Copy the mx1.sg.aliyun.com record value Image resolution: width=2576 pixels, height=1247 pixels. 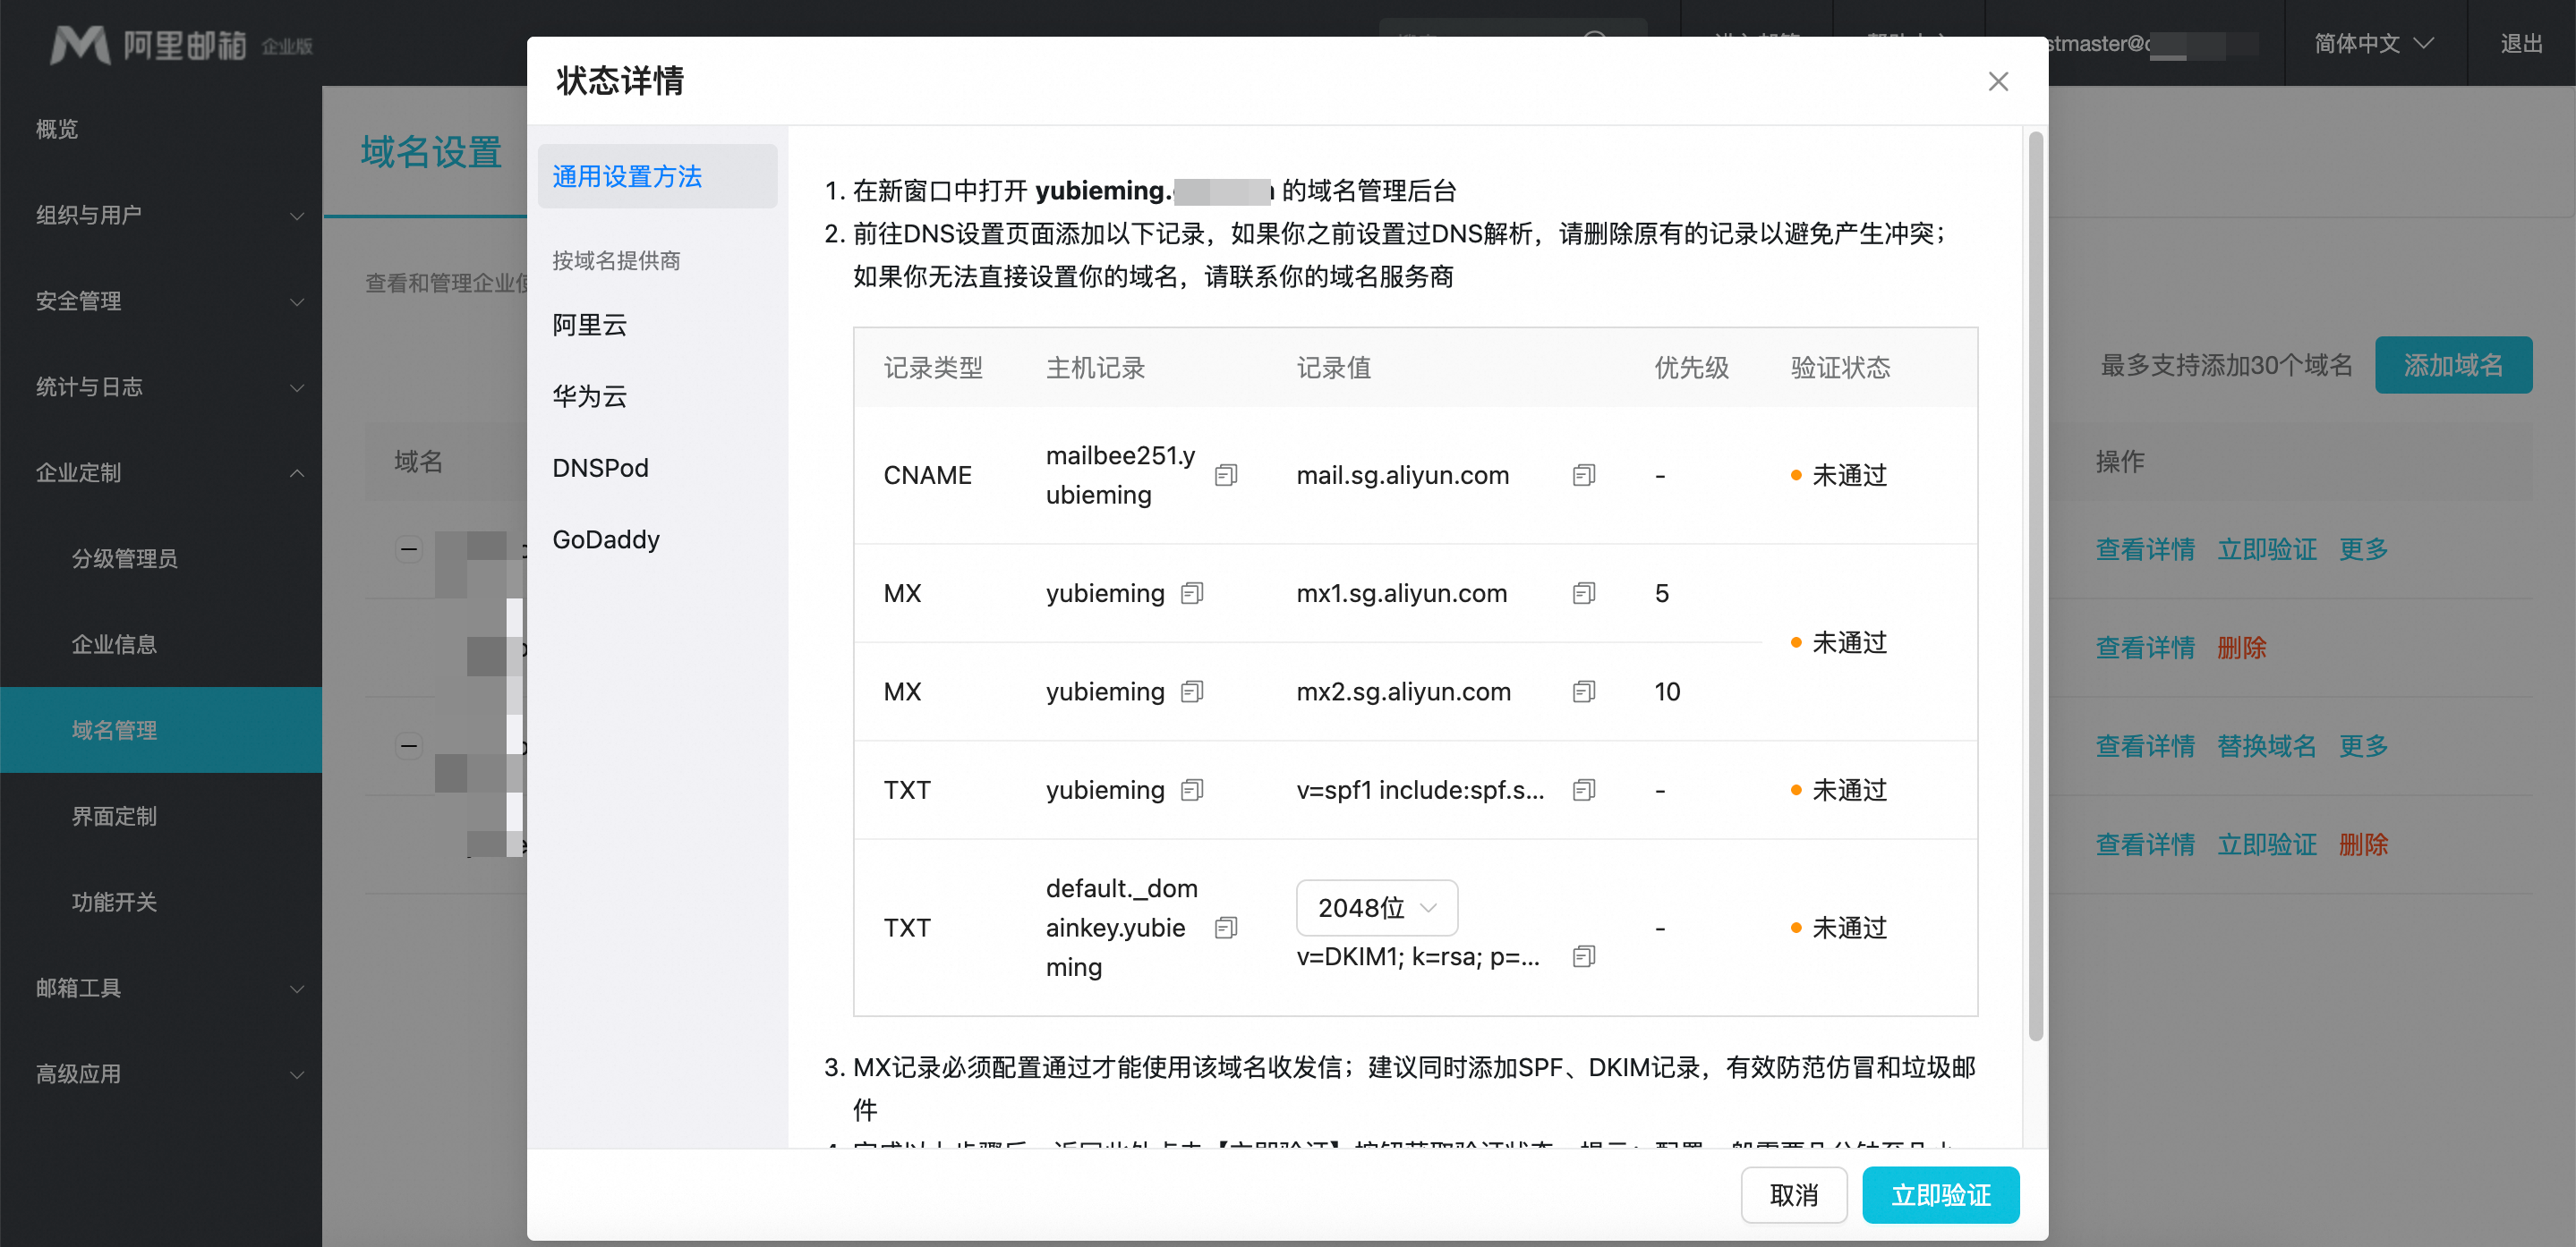point(1583,593)
